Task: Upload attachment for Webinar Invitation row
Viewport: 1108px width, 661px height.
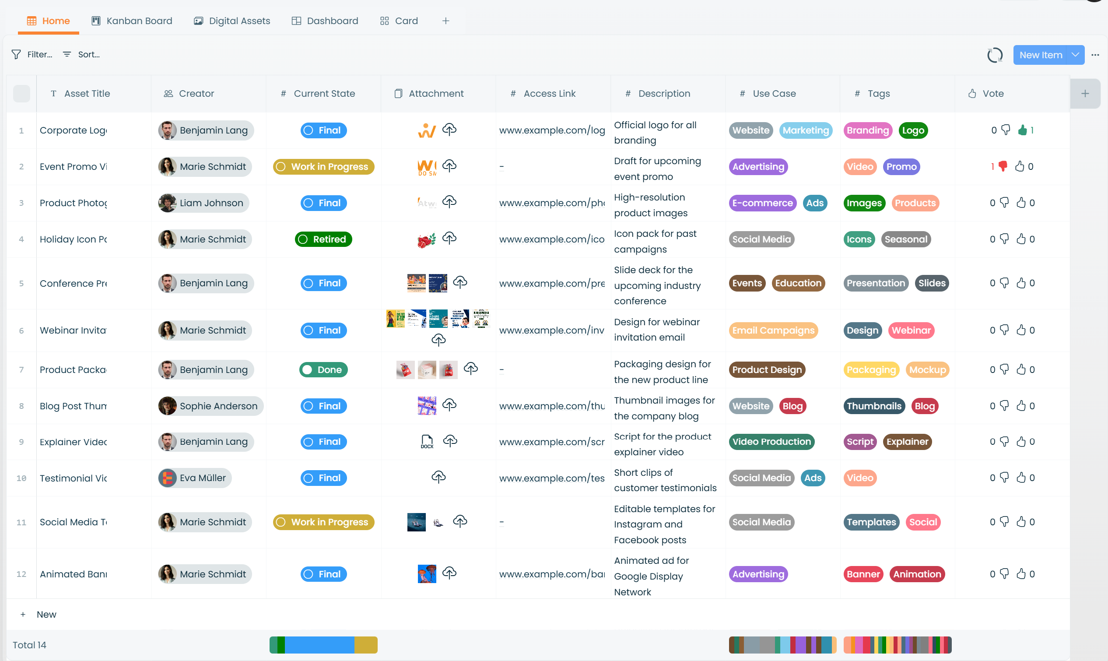Action: [438, 340]
